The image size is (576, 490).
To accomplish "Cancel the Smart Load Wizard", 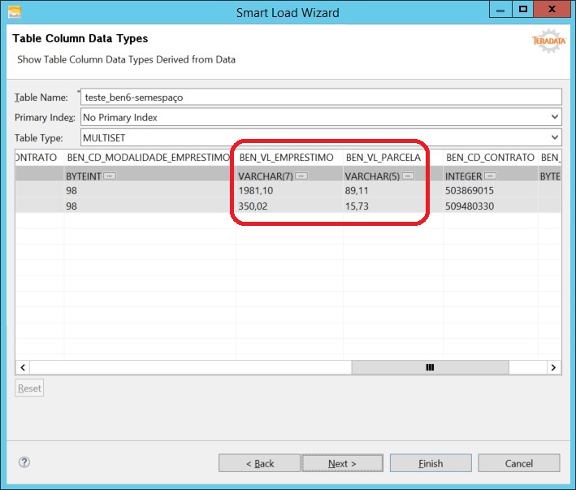I will click(518, 463).
